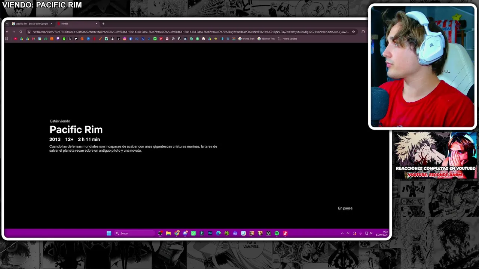Close the Google search tab
The image size is (479, 269).
click(x=51, y=24)
